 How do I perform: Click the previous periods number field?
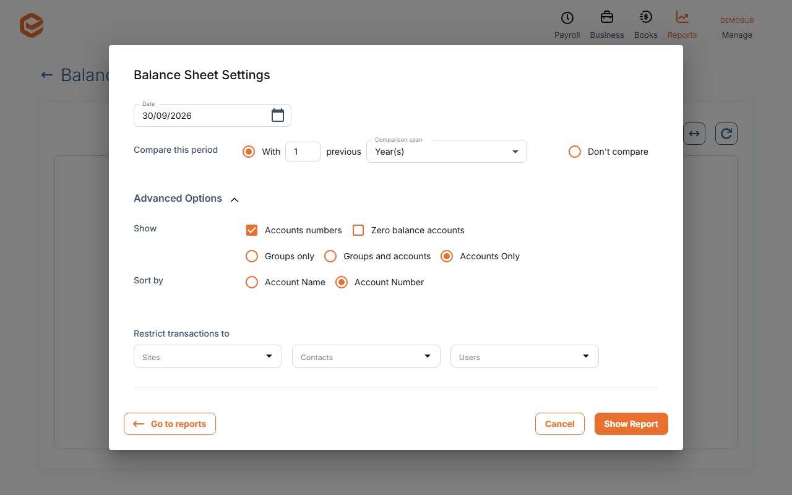click(303, 152)
